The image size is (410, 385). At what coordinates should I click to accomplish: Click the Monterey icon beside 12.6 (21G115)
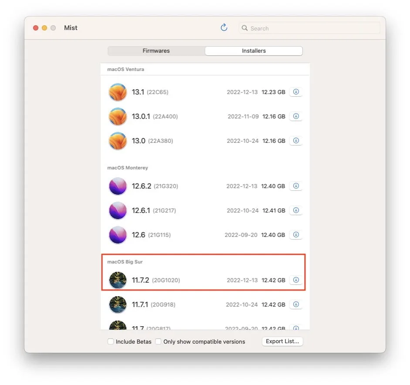coord(118,235)
